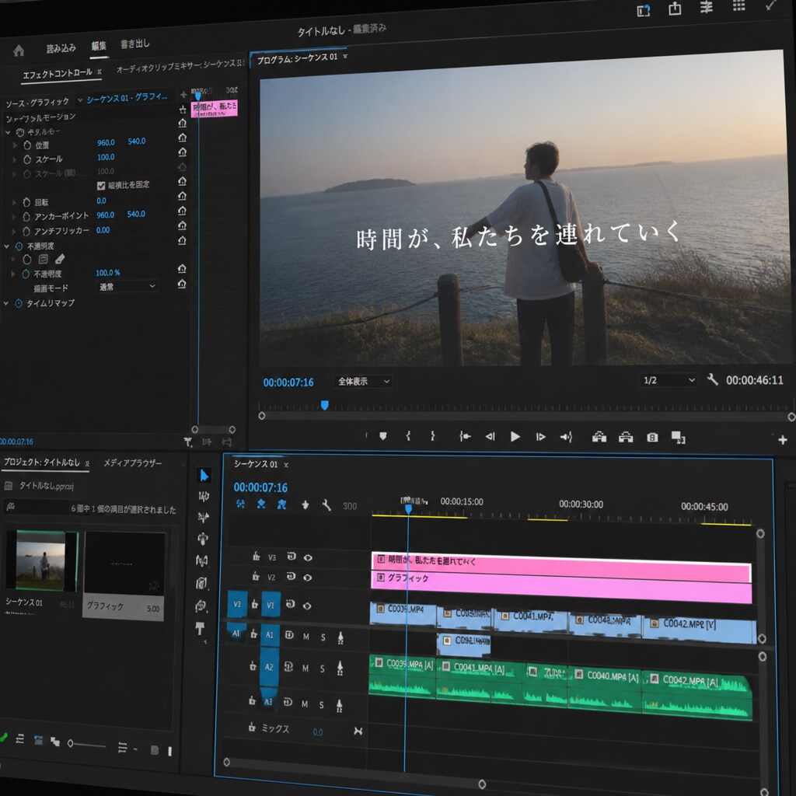Toggle Snap in timeline
Screen dimensions: 796x796
tap(261, 504)
